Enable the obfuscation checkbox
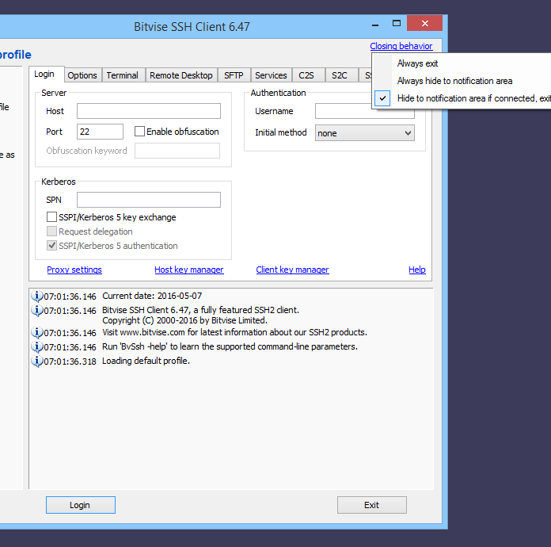 [139, 132]
